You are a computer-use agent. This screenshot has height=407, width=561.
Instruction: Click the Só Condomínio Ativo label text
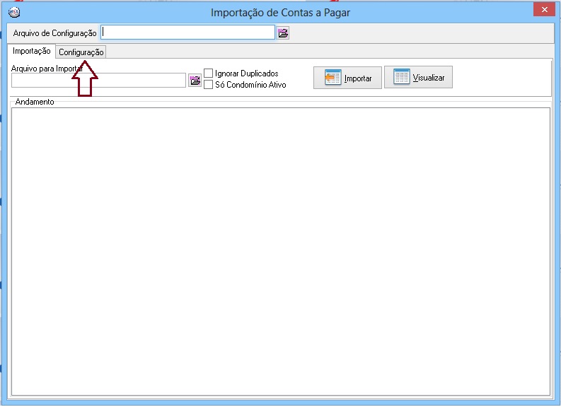pos(250,85)
